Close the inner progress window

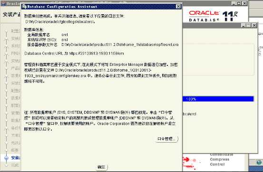click(254, 26)
